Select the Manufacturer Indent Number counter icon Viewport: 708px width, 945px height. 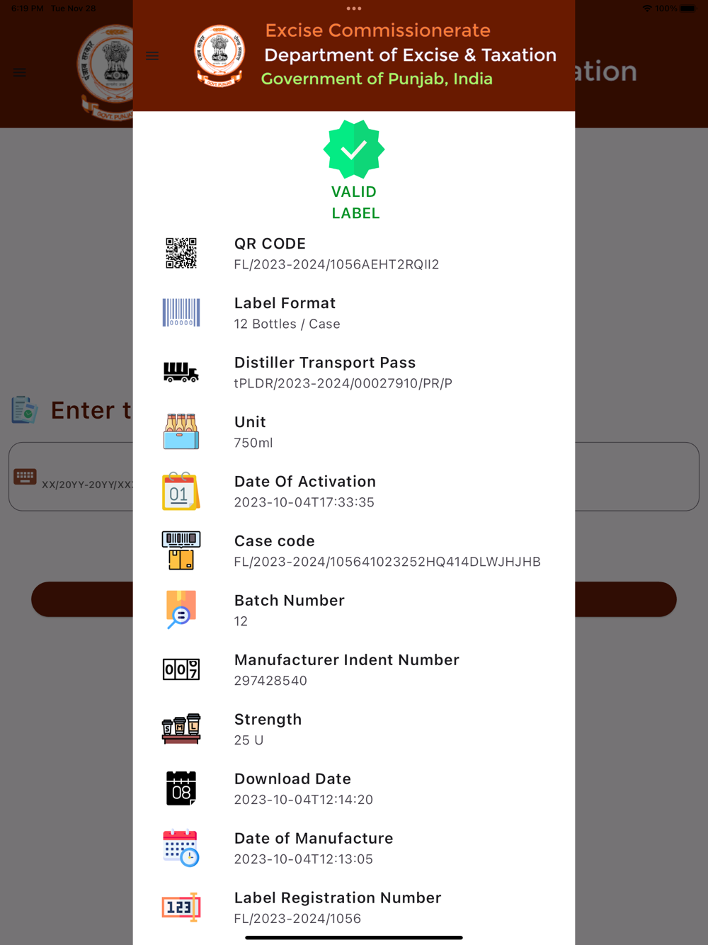(181, 669)
